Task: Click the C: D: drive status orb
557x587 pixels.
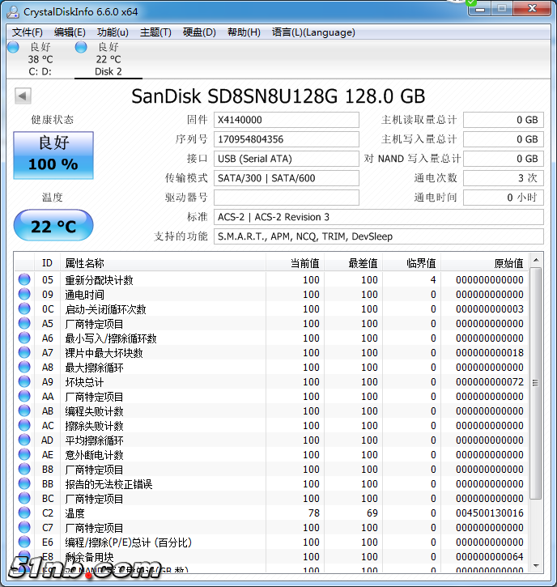Action: coord(12,48)
